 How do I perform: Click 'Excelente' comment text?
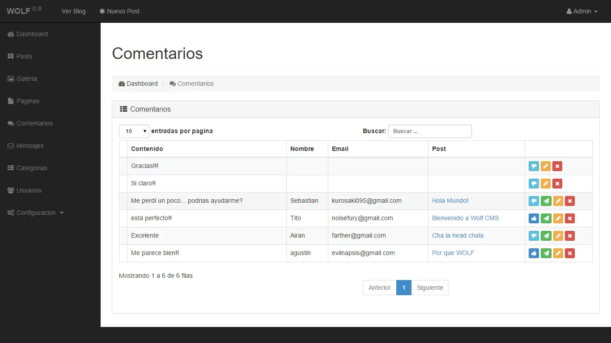tap(145, 236)
